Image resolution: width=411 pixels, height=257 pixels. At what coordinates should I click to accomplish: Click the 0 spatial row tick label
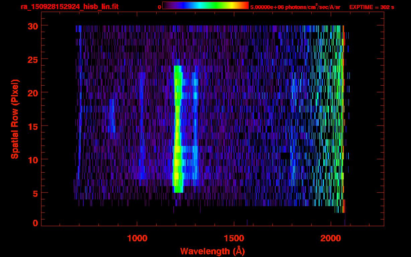point(34,223)
